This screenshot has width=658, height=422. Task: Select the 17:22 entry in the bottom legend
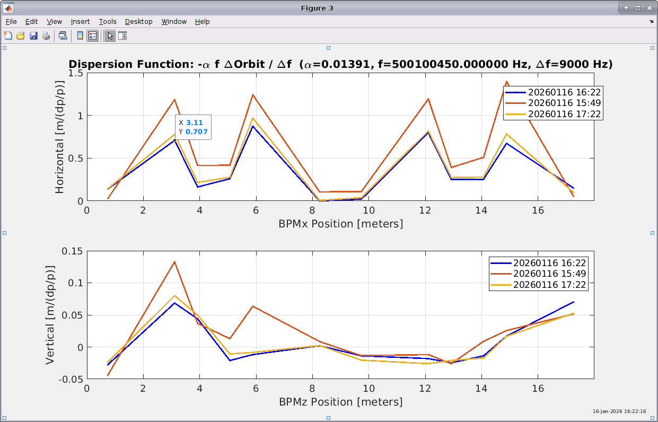pos(550,285)
